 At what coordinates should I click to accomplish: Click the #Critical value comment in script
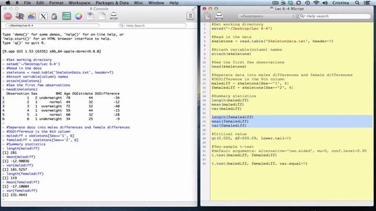(229, 134)
